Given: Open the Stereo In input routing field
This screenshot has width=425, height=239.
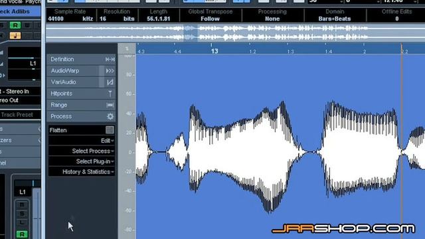Looking at the screenshot, I should [x=21, y=92].
